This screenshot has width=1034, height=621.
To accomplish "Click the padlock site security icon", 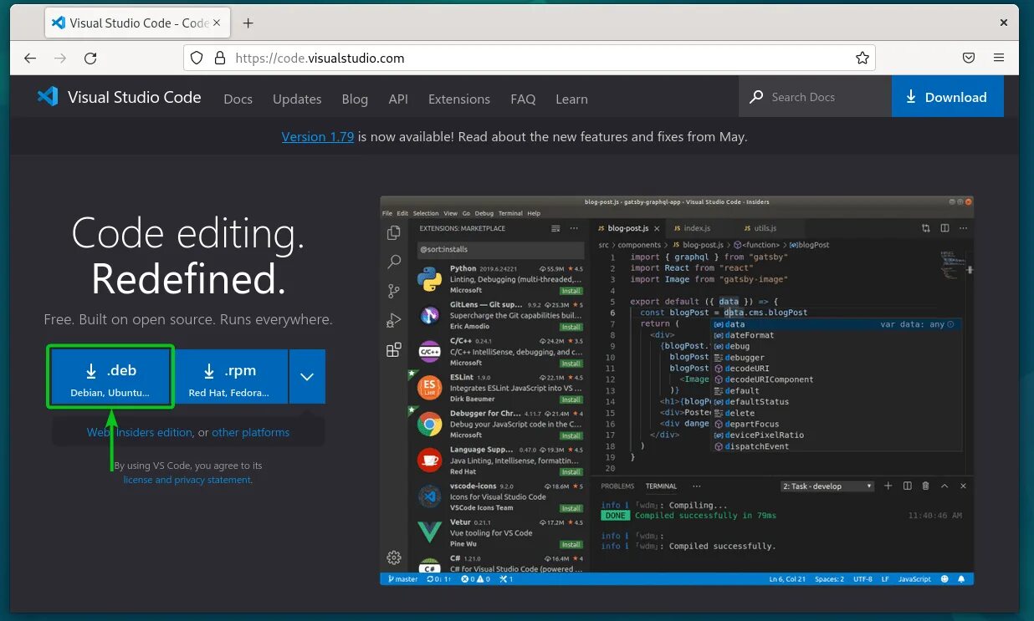I will click(219, 58).
